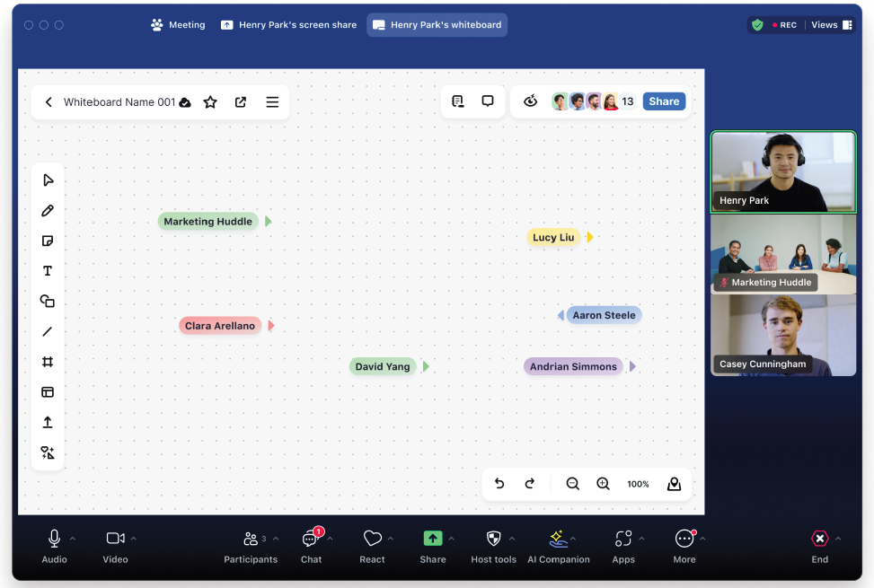Zoom in on the whiteboard
Image resolution: width=874 pixels, height=588 pixels.
point(603,484)
